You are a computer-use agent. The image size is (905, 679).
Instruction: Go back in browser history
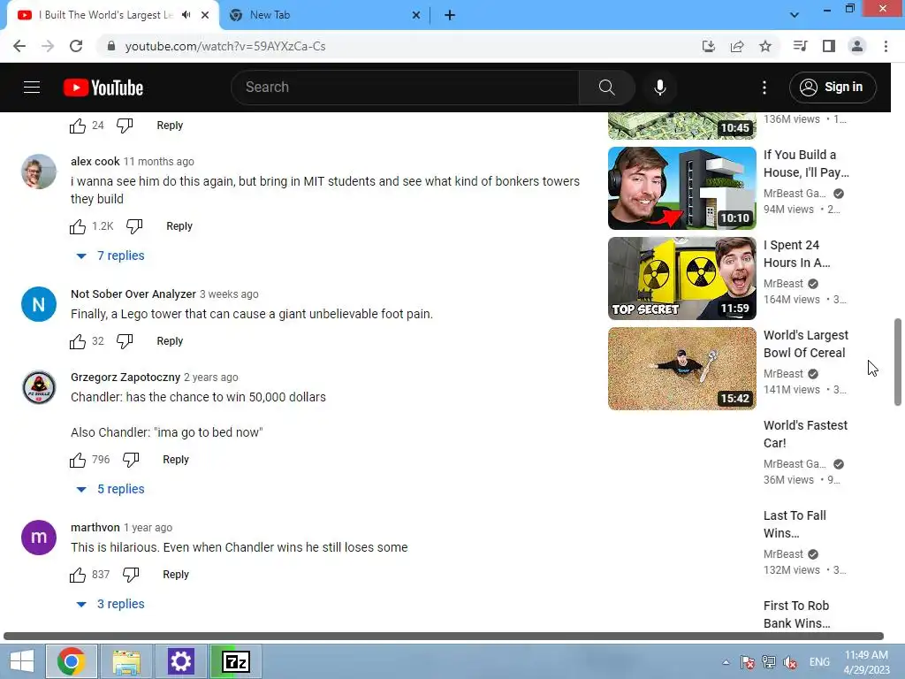19,46
